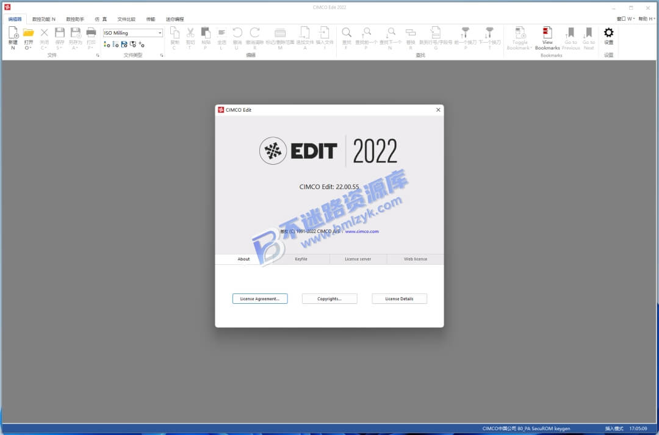Screen dimensions: 659x435
Task: Select the License server tab
Action: click(x=358, y=259)
